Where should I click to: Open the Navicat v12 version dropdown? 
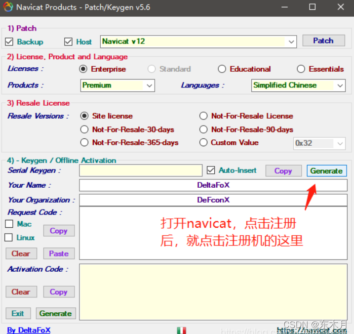point(198,42)
